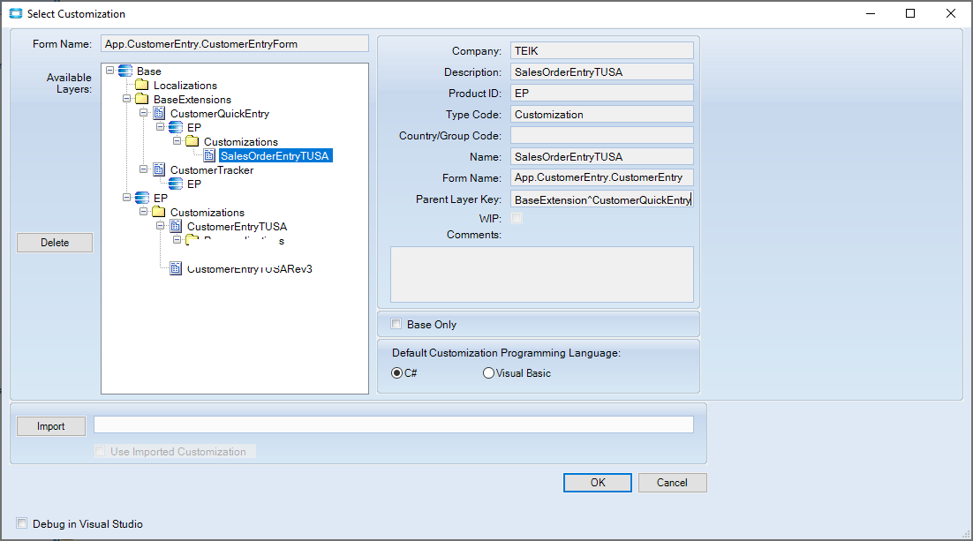The width and height of the screenshot is (973, 541).
Task: Select C# programming language
Action: point(396,372)
